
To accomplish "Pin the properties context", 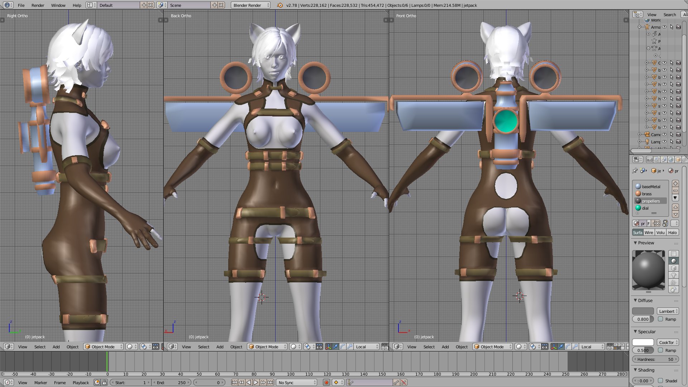I will [635, 171].
